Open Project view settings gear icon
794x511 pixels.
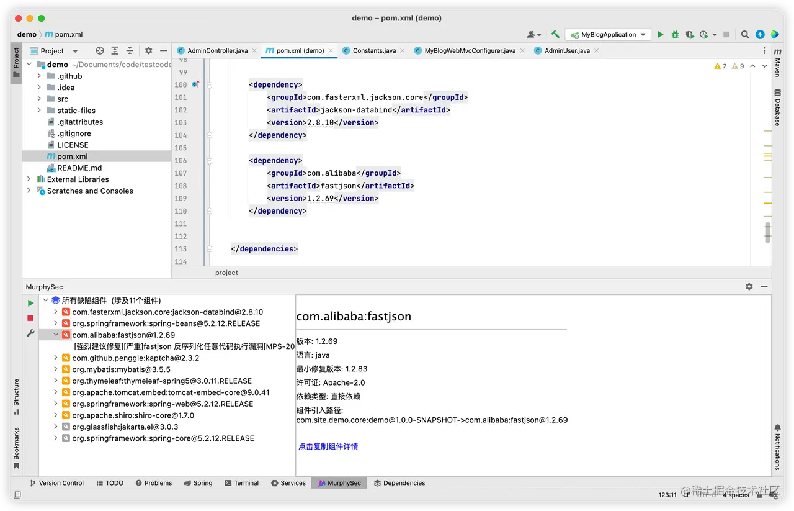tap(147, 50)
